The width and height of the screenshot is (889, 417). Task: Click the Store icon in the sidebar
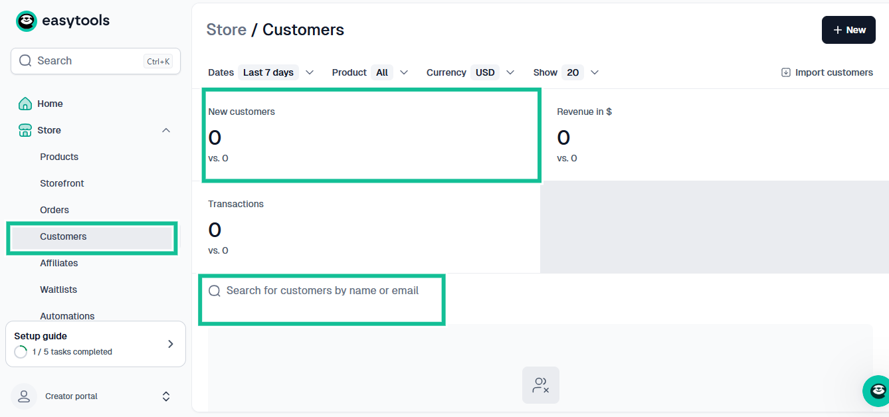point(25,130)
